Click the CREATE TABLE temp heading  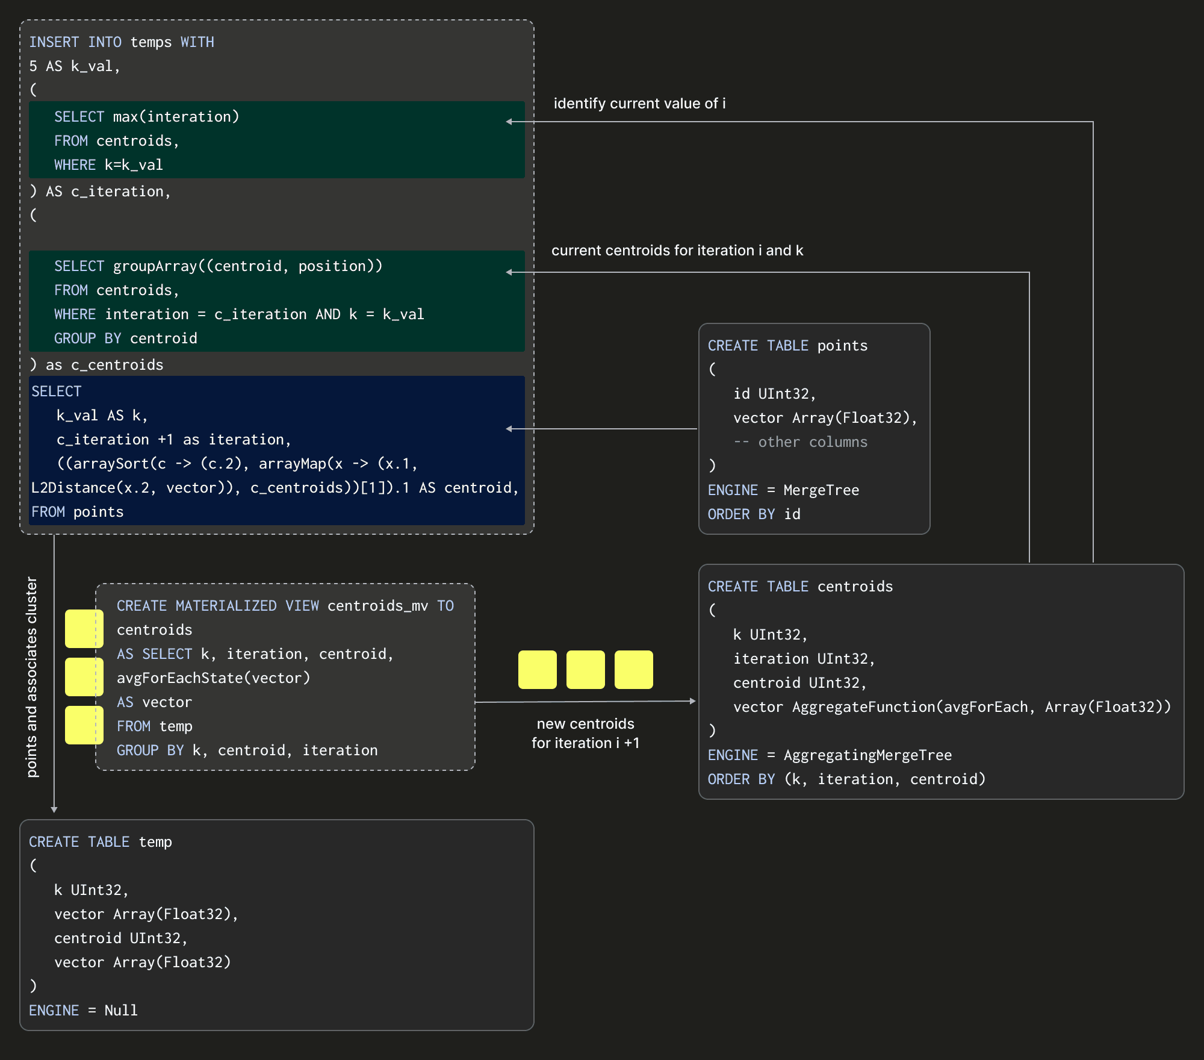coord(101,842)
